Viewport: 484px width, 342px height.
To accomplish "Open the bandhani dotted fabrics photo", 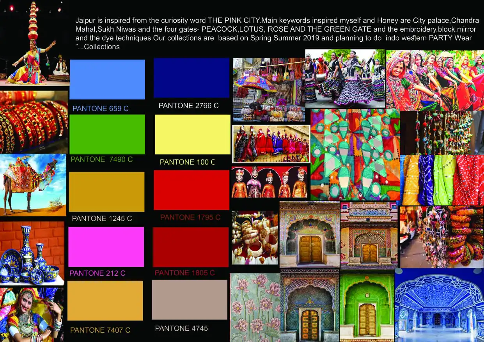I will pos(442,180).
